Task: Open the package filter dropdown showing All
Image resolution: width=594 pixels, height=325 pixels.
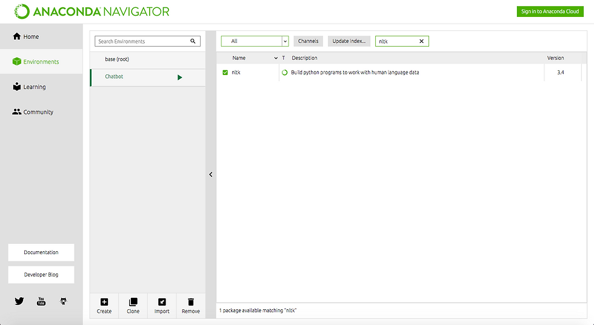Action: click(255, 41)
